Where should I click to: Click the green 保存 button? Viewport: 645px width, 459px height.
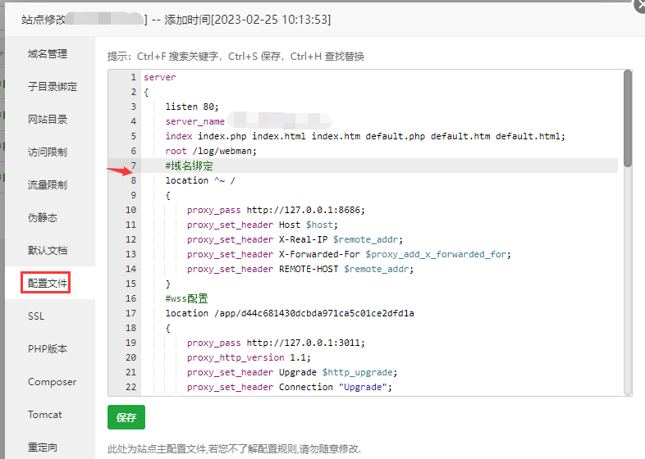click(x=126, y=417)
